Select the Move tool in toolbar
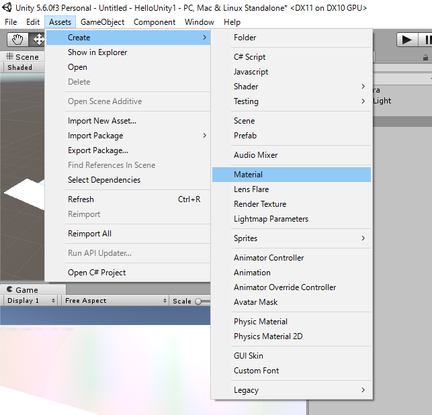Image resolution: width=432 pixels, height=415 pixels. (x=38, y=40)
